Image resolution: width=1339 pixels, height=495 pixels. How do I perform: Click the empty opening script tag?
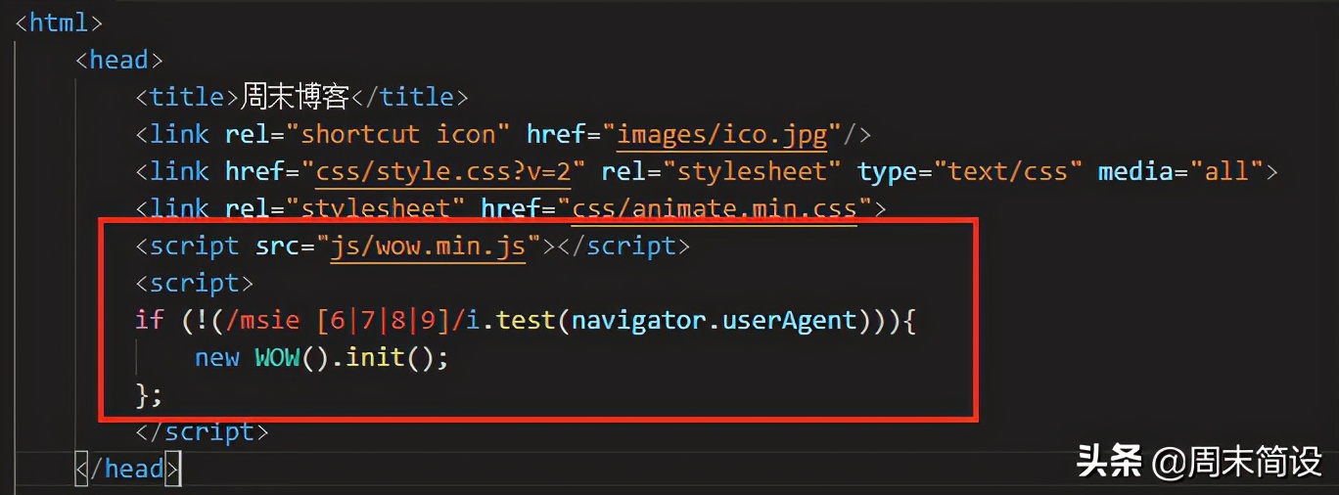(x=195, y=283)
